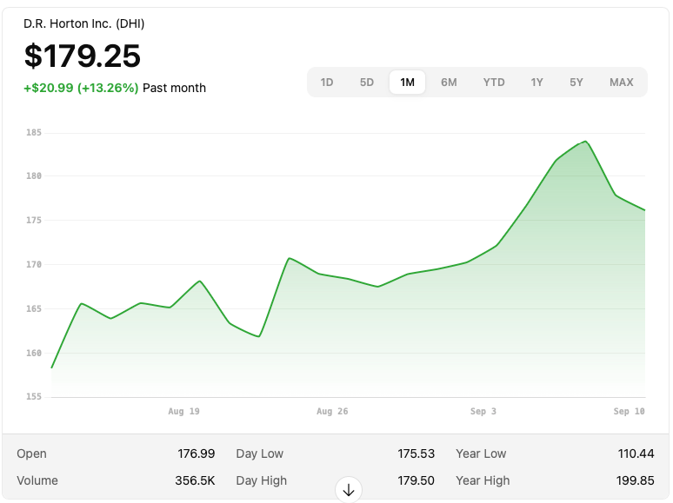
Task: Click the 170 price axis label
Action: click(x=34, y=265)
